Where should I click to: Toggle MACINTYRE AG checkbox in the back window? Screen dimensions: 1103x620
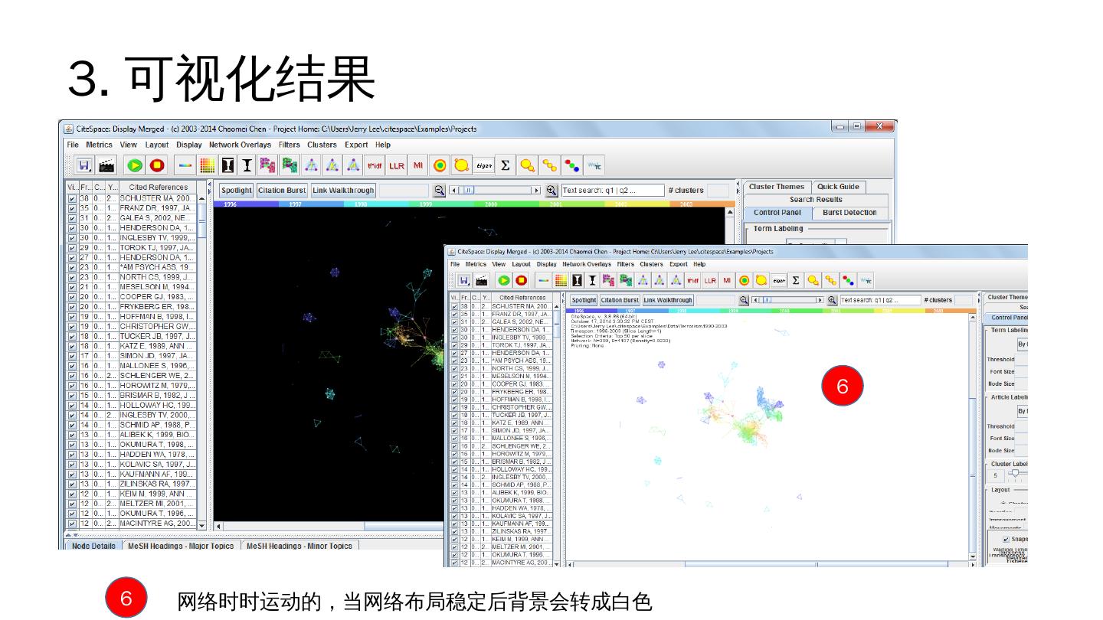pyautogui.click(x=72, y=524)
